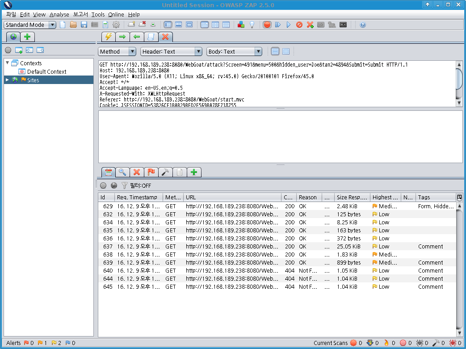Click the Export Context icon in Sites panel
This screenshot has width=466, height=349.
40,50
